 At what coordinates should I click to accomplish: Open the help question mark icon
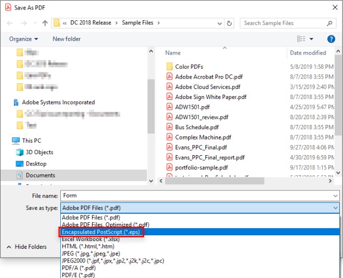coord(331,39)
